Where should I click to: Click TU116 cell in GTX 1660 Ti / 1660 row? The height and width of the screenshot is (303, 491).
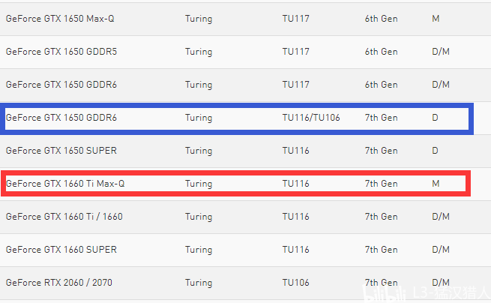[295, 217]
